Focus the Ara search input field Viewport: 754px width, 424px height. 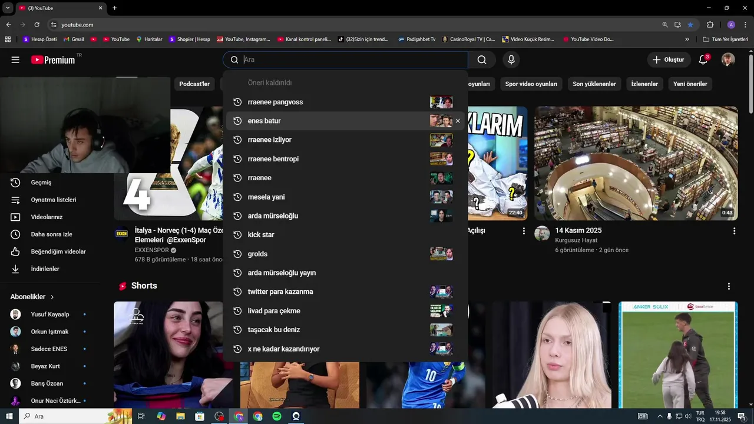point(345,59)
